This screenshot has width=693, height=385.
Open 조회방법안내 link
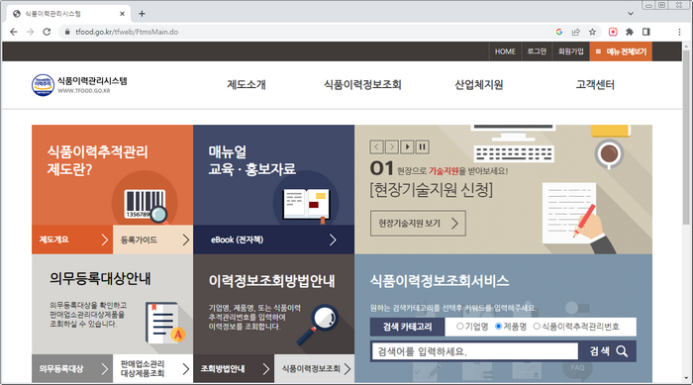point(234,368)
